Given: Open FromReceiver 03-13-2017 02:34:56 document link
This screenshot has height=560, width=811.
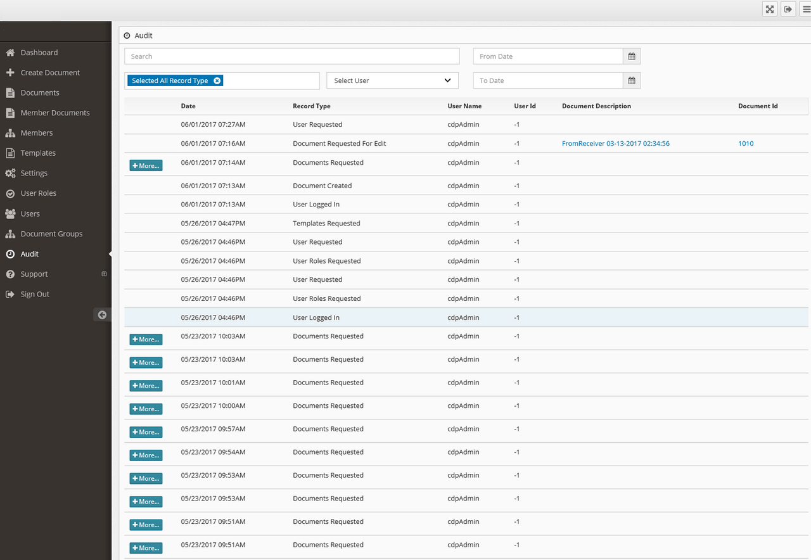Looking at the screenshot, I should coord(616,144).
